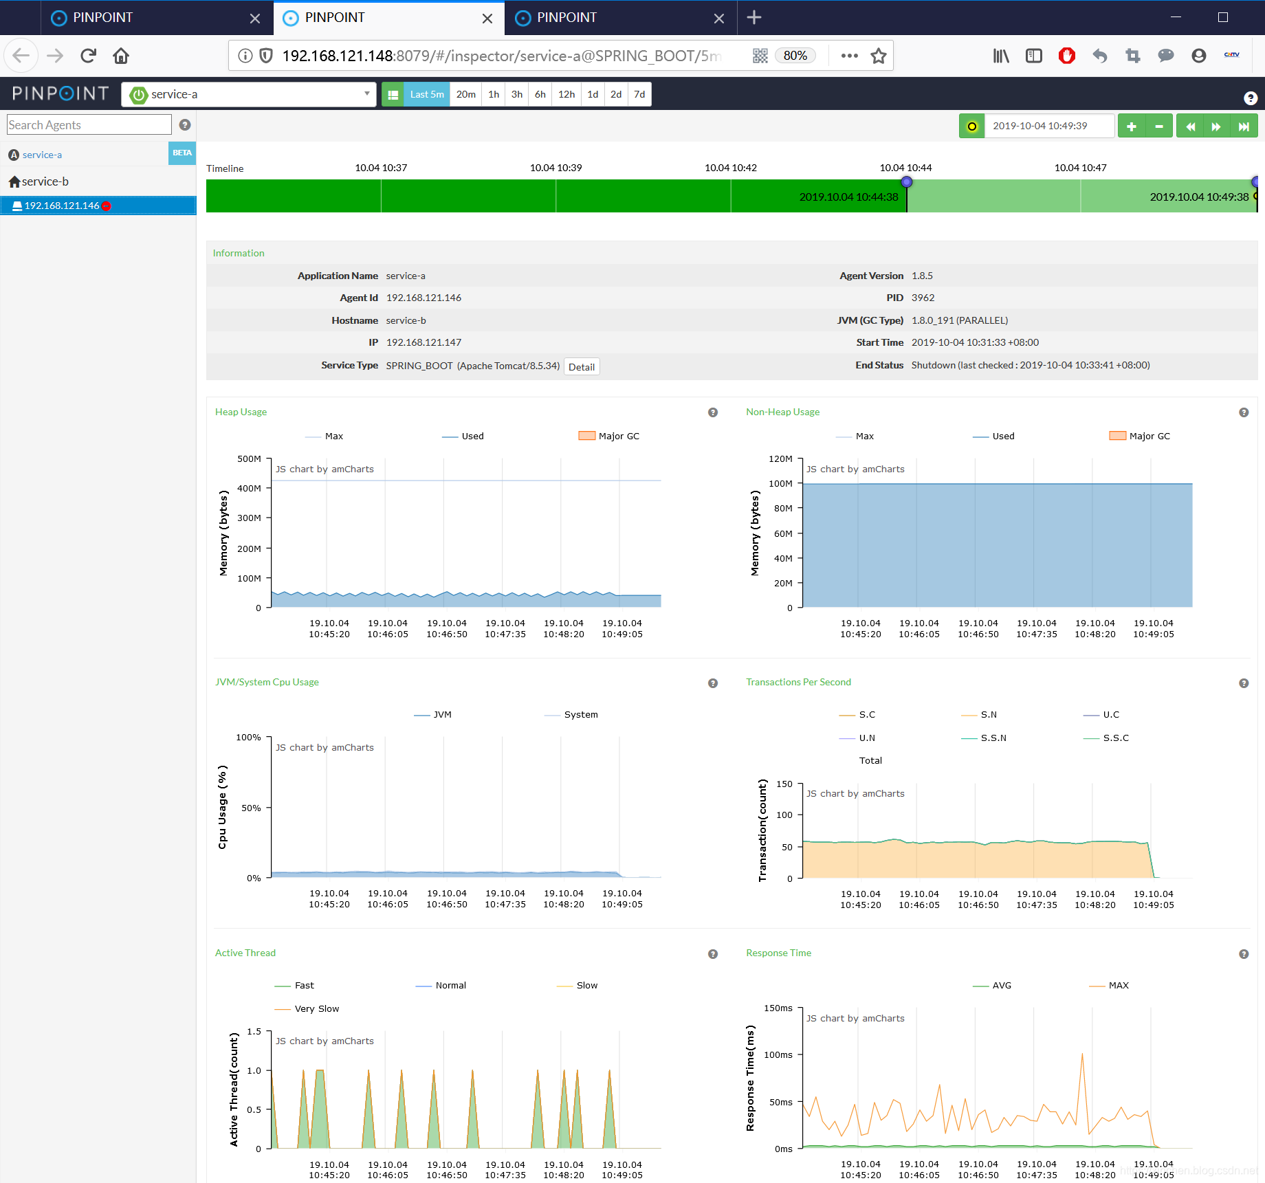
Task: Toggle the Major GC legend in Heap Usage
Action: pyautogui.click(x=609, y=436)
